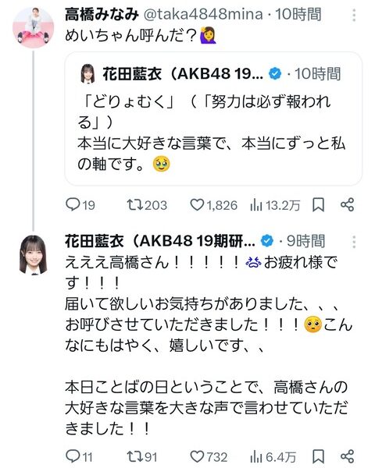Open 花田藍衣's profile avatar in reply
Image resolution: width=375 pixels, height=468 pixels.
pyautogui.click(x=33, y=254)
